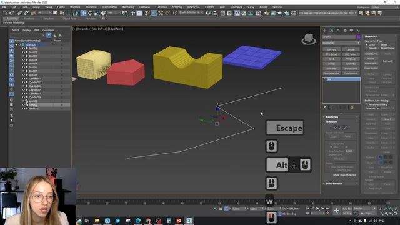Open the Modifiers menu

click(75, 7)
